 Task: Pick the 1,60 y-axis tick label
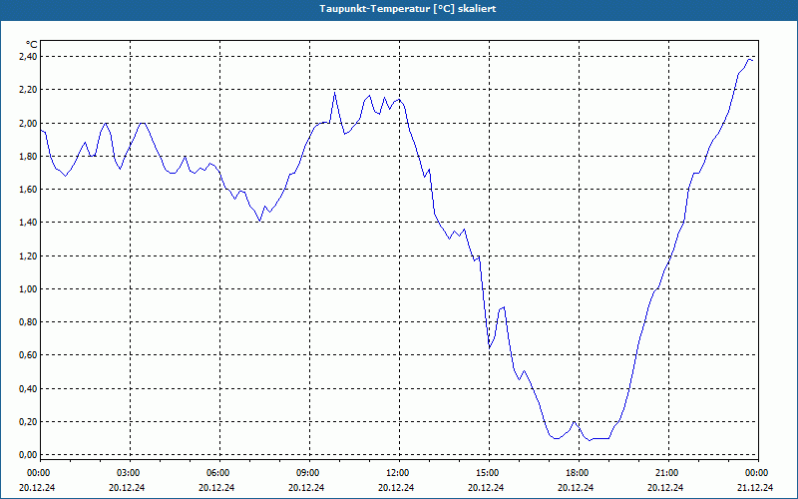(x=28, y=190)
